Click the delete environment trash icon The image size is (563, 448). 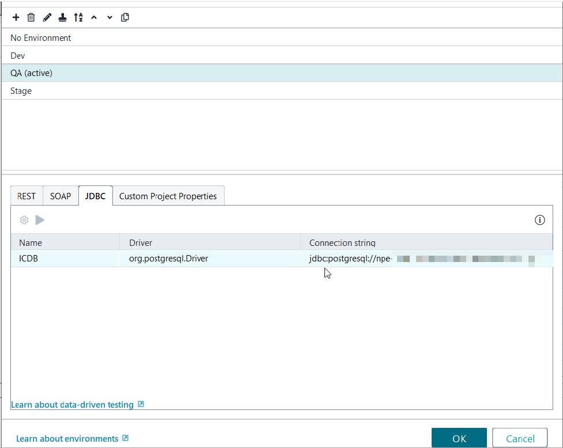(31, 17)
